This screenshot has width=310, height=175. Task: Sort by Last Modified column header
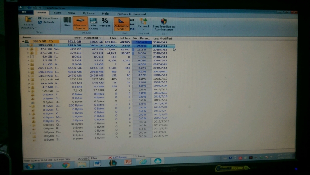[163, 39]
